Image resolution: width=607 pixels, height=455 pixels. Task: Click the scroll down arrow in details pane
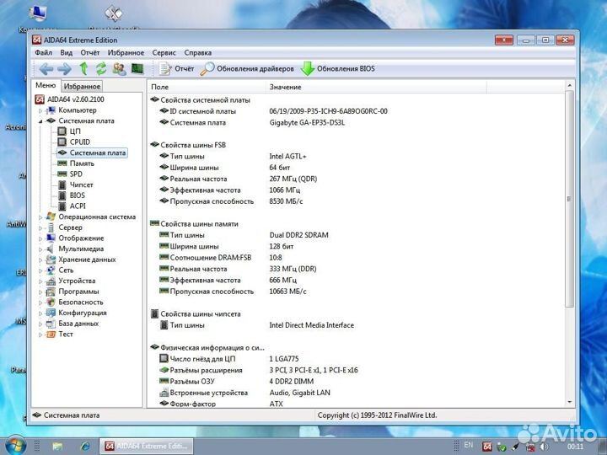pos(569,403)
